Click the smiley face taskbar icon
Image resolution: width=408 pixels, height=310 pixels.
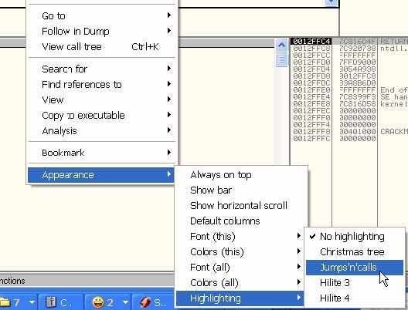click(98, 302)
